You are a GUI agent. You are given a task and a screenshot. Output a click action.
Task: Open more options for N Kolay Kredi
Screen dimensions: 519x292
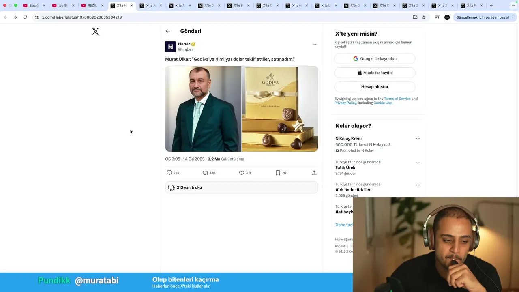pyautogui.click(x=418, y=139)
